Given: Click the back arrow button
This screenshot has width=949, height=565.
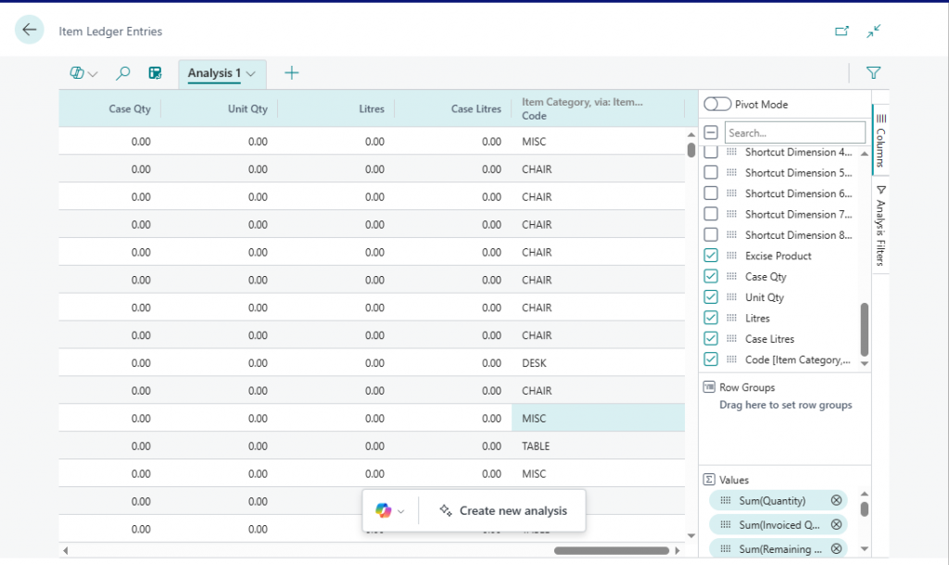Looking at the screenshot, I should [x=30, y=31].
